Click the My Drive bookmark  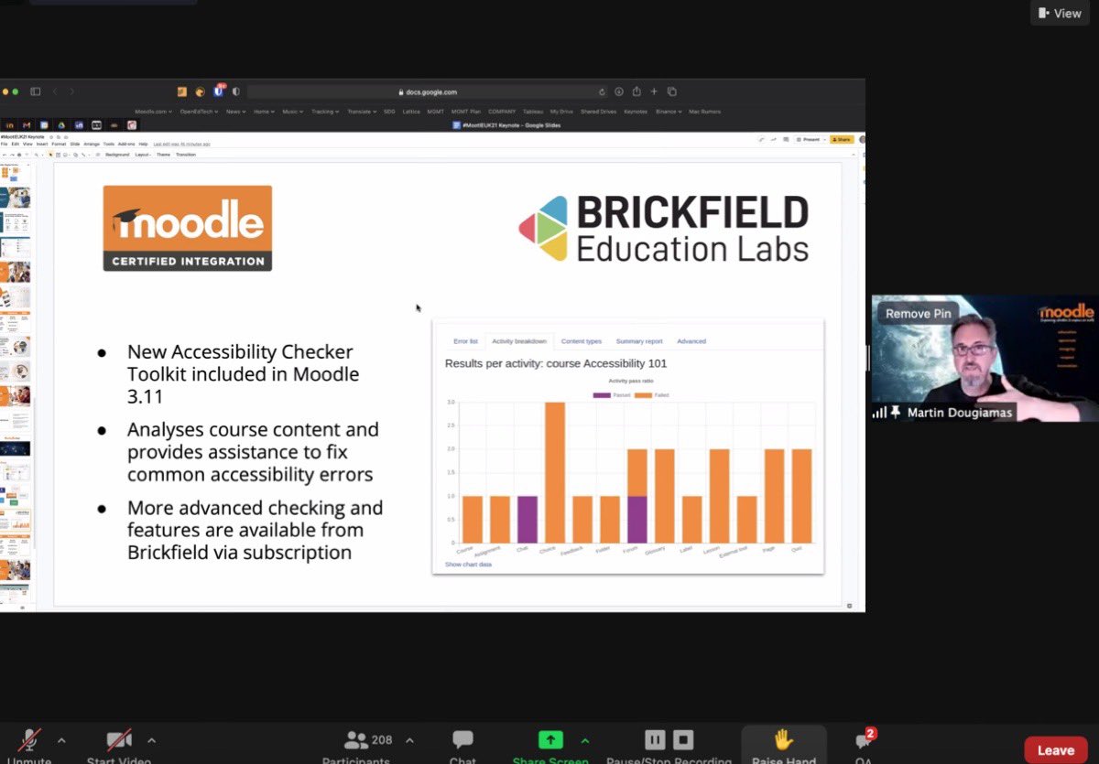pyautogui.click(x=561, y=112)
